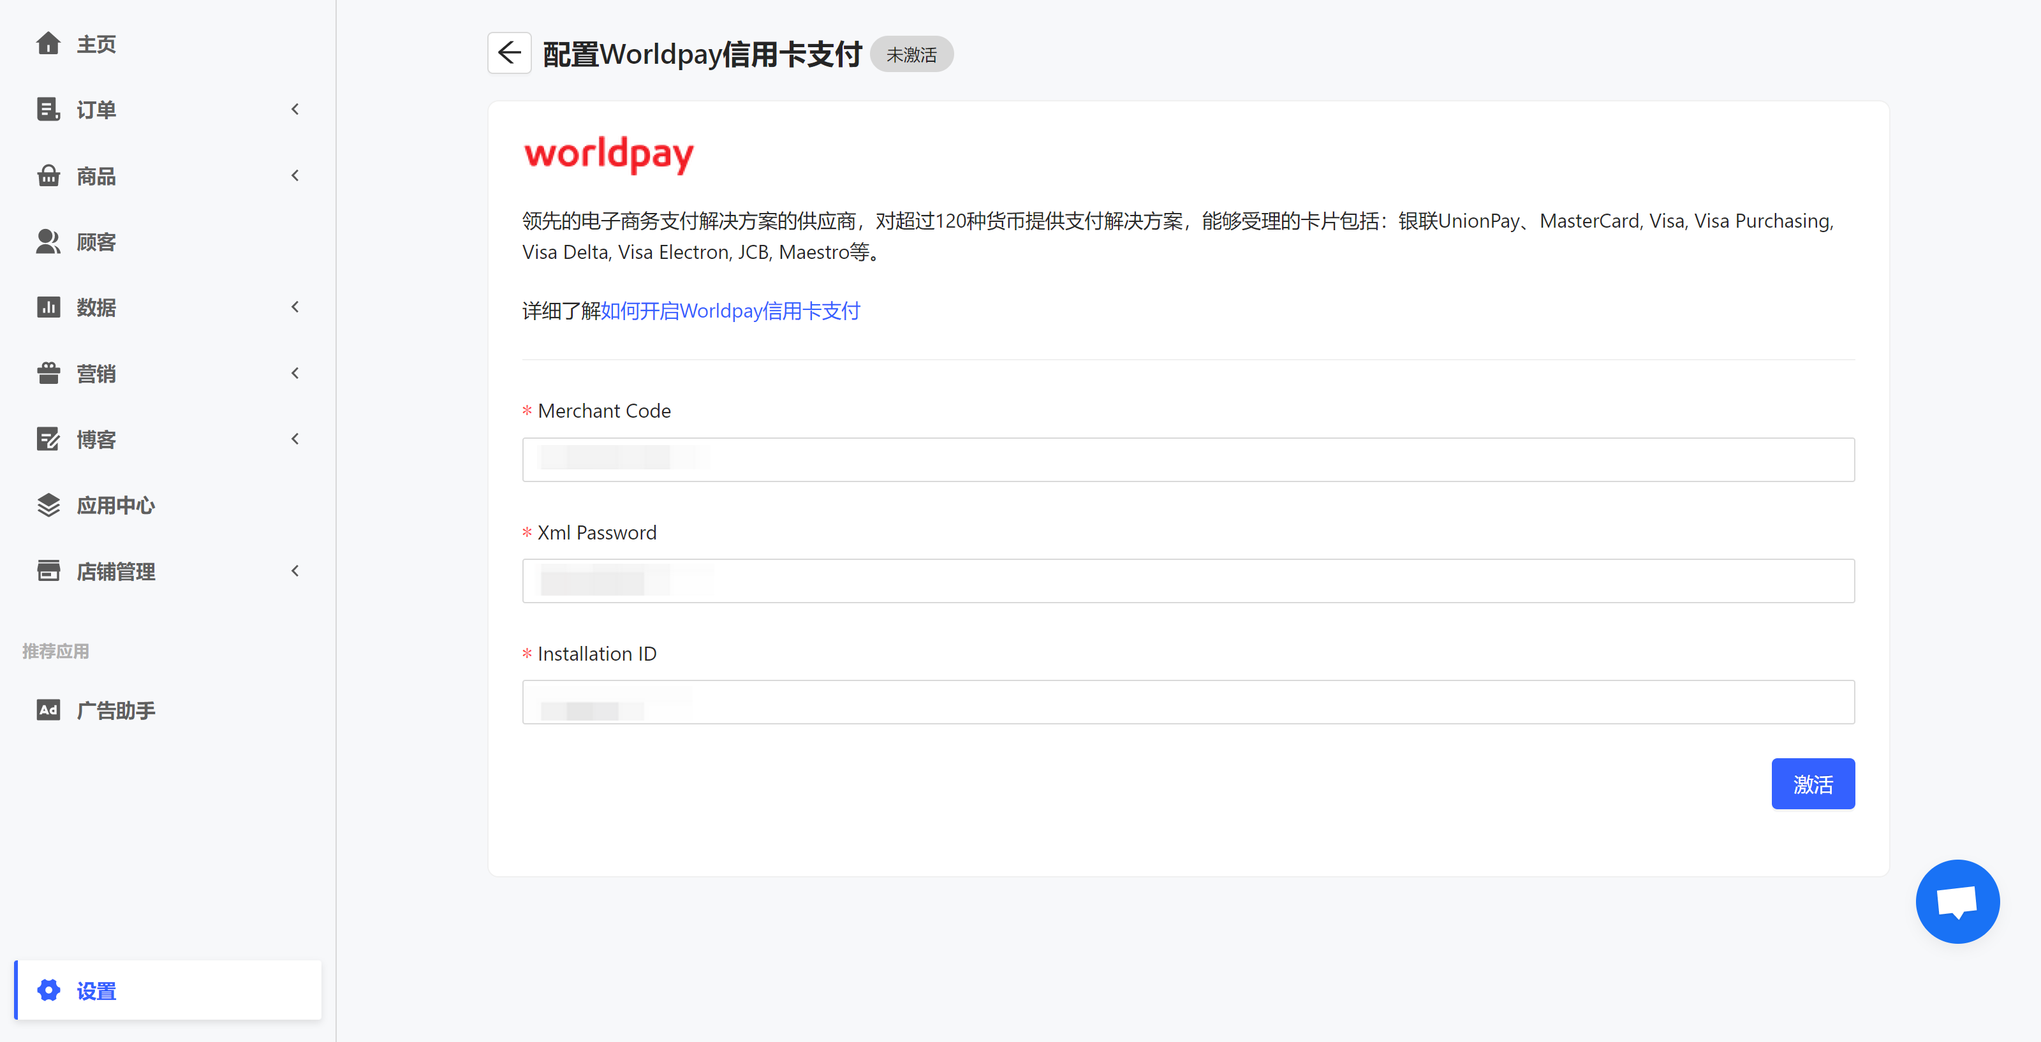Focus the Installation ID input field

[x=1188, y=702]
